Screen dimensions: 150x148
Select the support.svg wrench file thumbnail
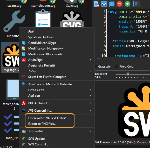pos(14,21)
